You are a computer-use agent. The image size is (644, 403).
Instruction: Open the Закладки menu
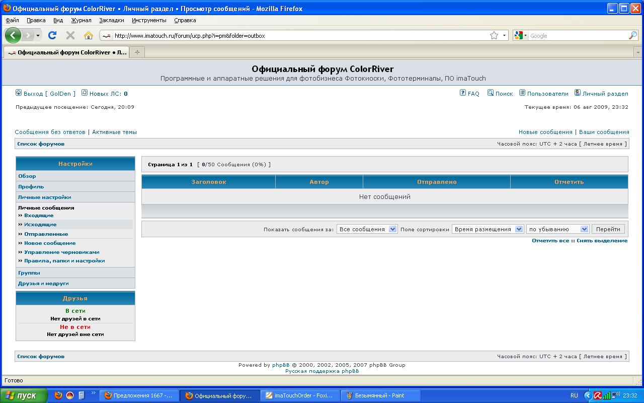pyautogui.click(x=112, y=20)
